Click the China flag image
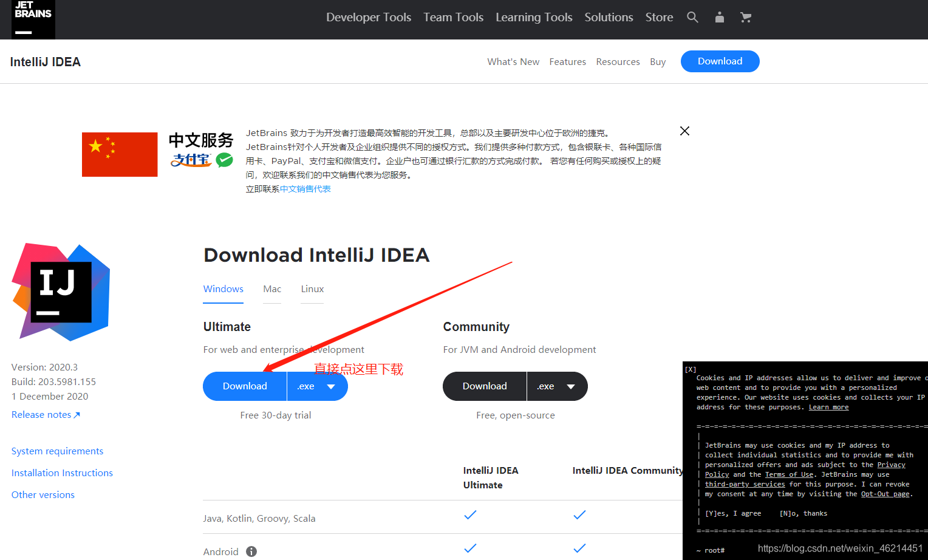Viewport: 928px width, 560px height. click(x=120, y=154)
